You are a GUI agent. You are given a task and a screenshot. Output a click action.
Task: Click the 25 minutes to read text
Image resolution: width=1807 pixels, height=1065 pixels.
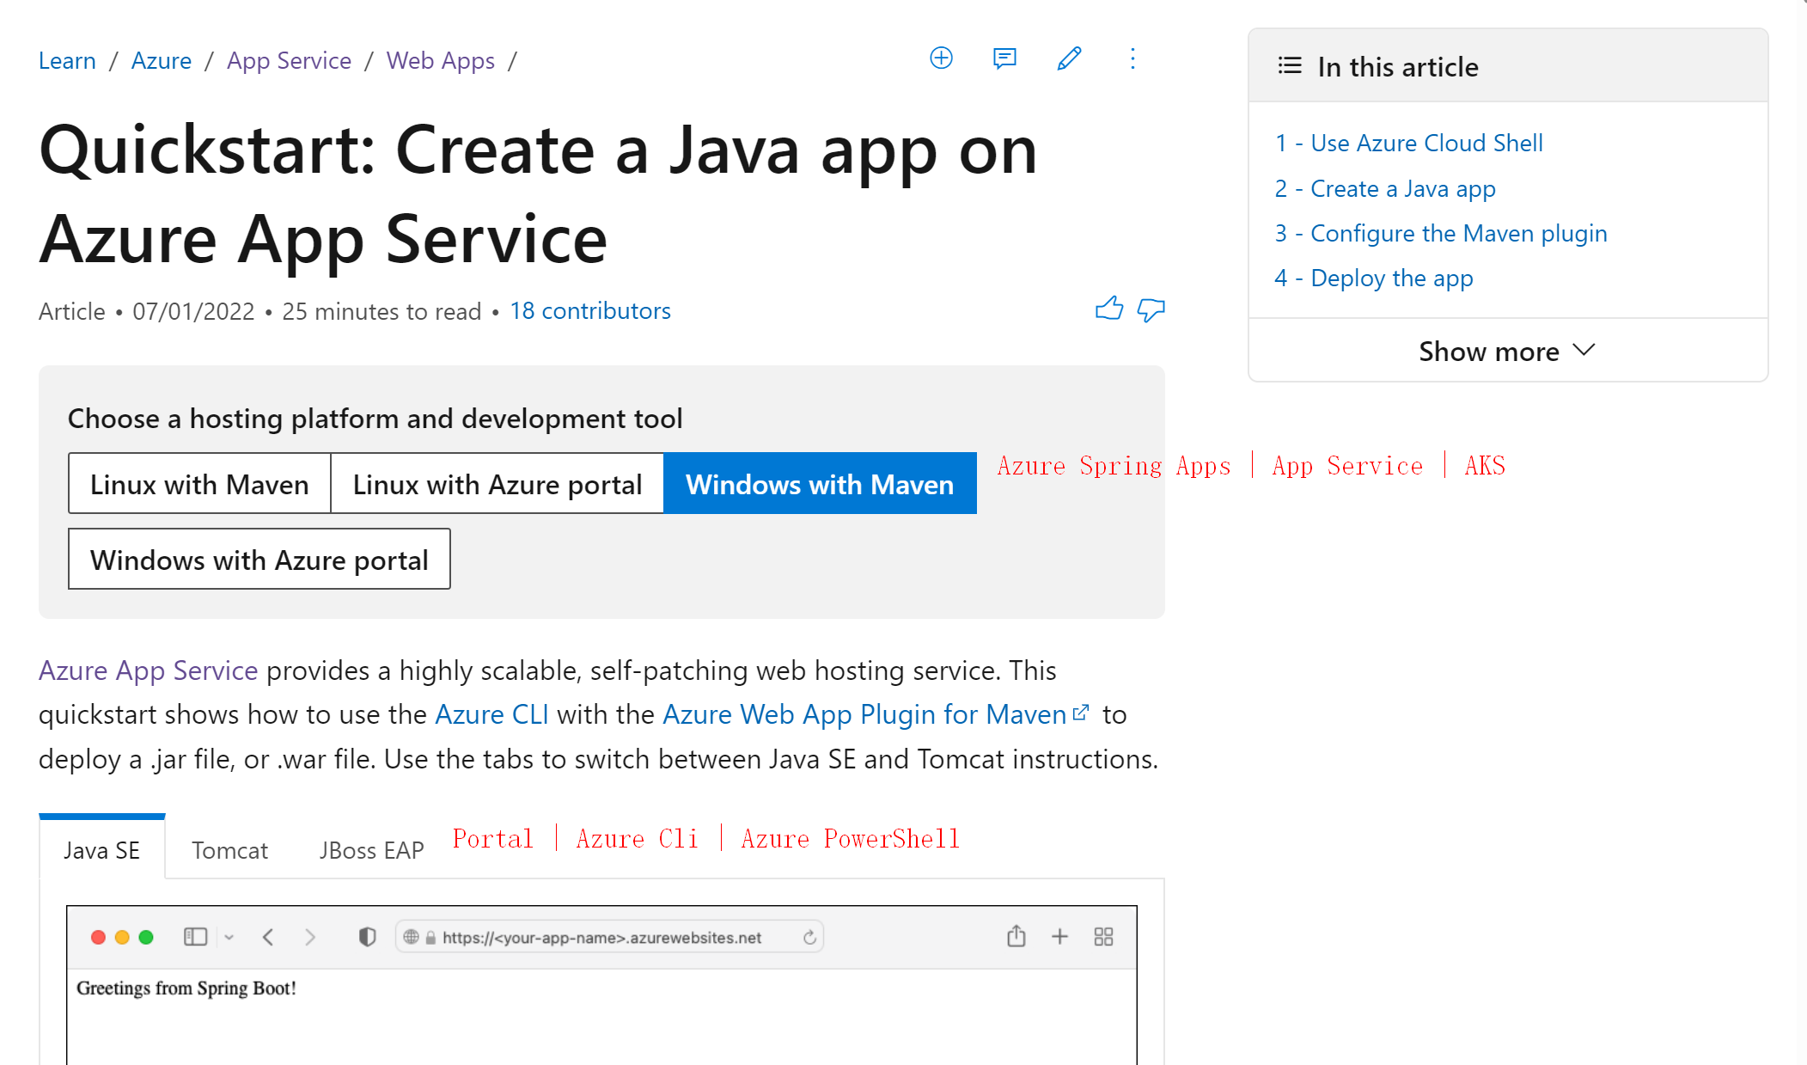pos(382,311)
